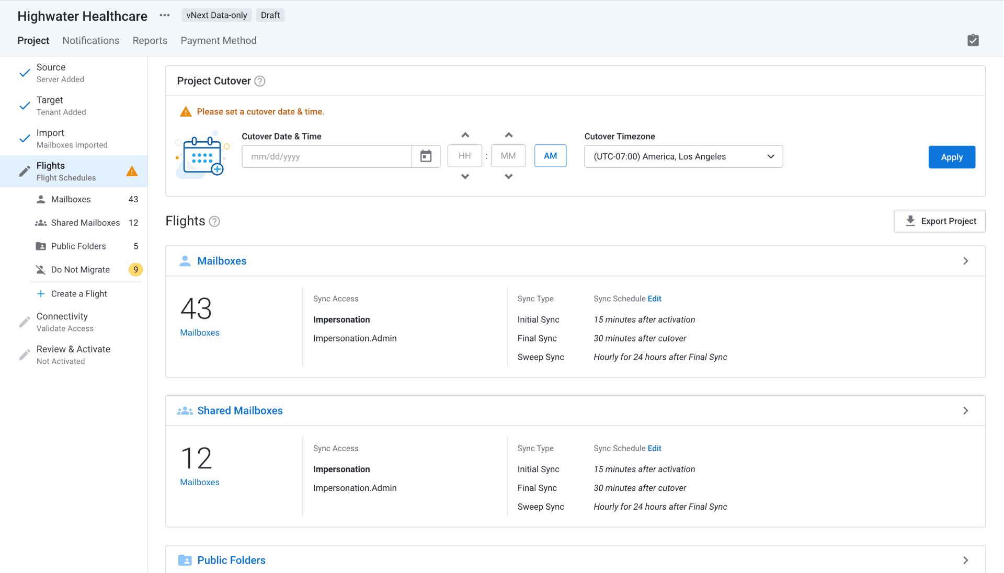Open the cutover date calendar picker
Screen dimensions: 1004x573
426,156
